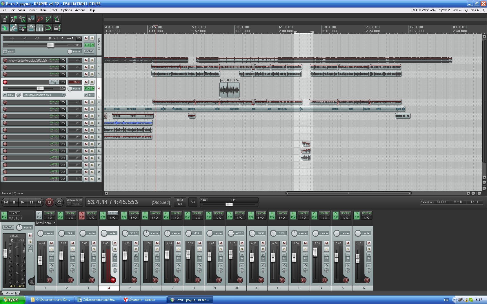Click the phase invert icon in mixer channel 1
The height and width of the screenshot is (304, 487).
[x=51, y=271]
